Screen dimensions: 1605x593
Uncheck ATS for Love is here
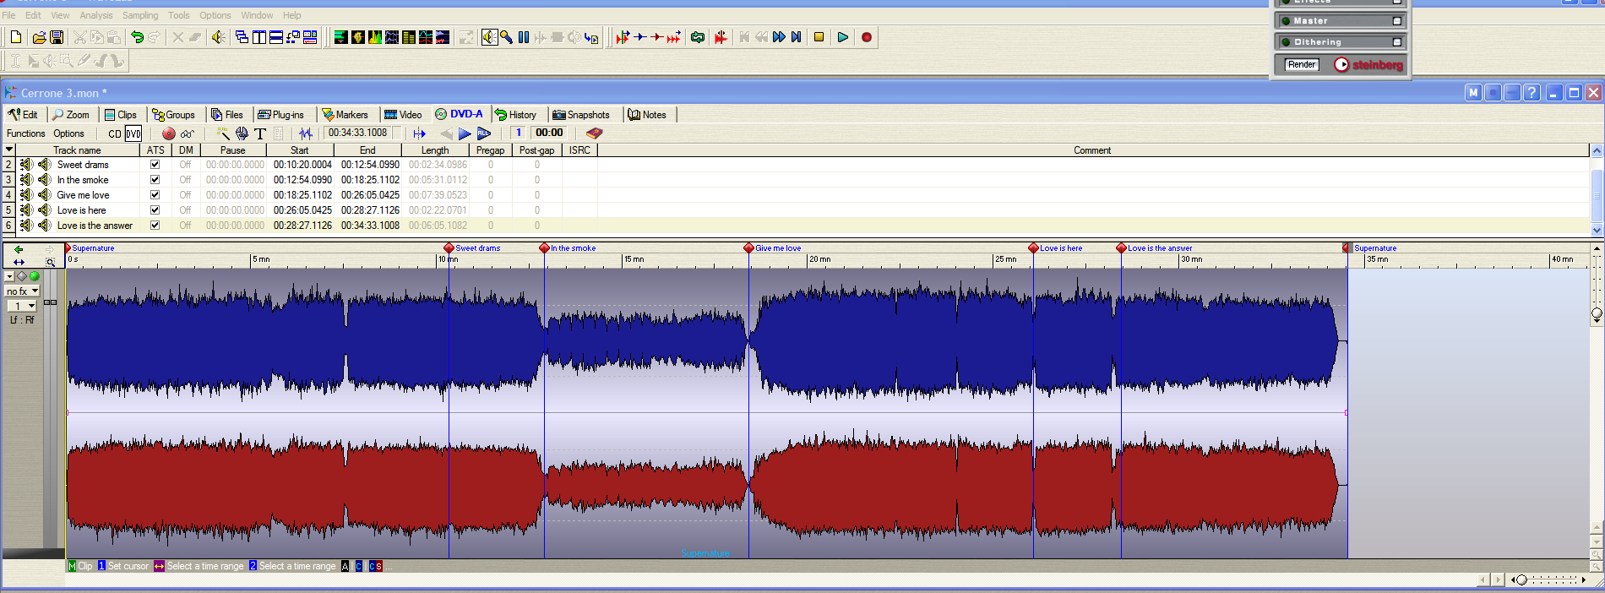pos(155,210)
